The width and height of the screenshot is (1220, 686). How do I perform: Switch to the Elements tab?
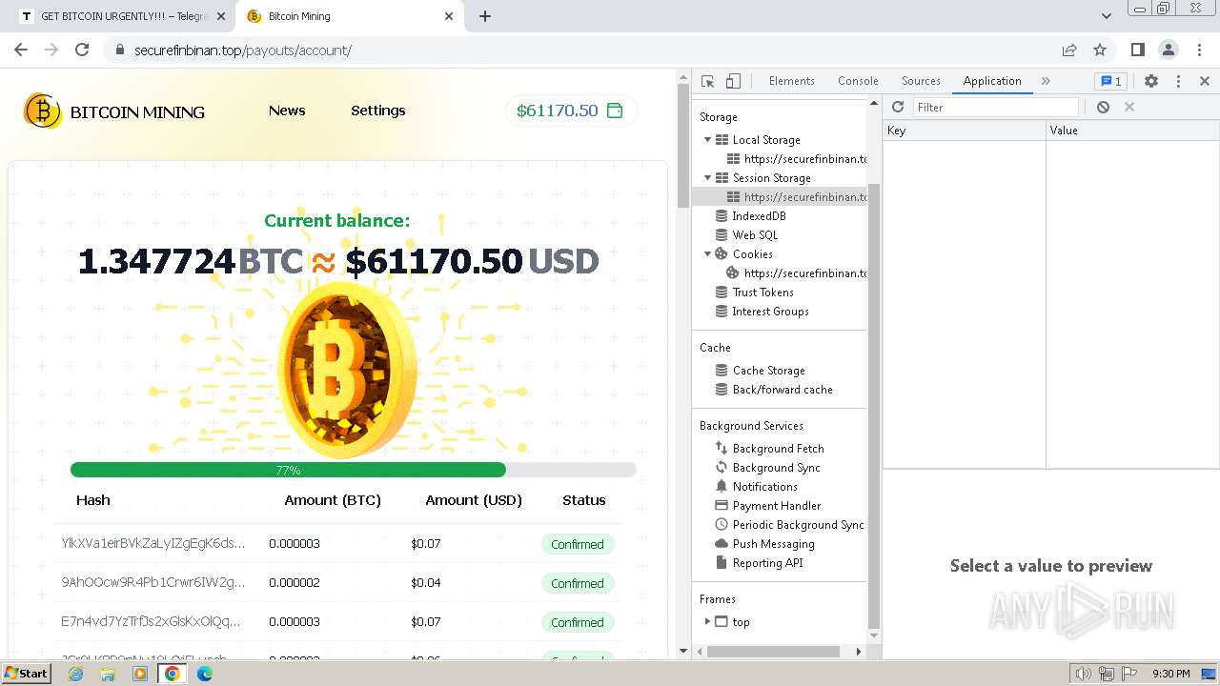792,81
